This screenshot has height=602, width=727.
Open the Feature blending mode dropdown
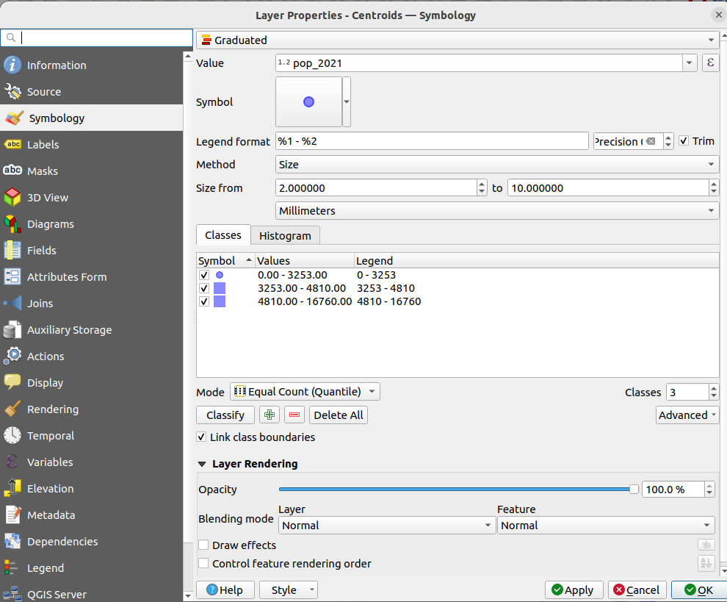click(606, 526)
